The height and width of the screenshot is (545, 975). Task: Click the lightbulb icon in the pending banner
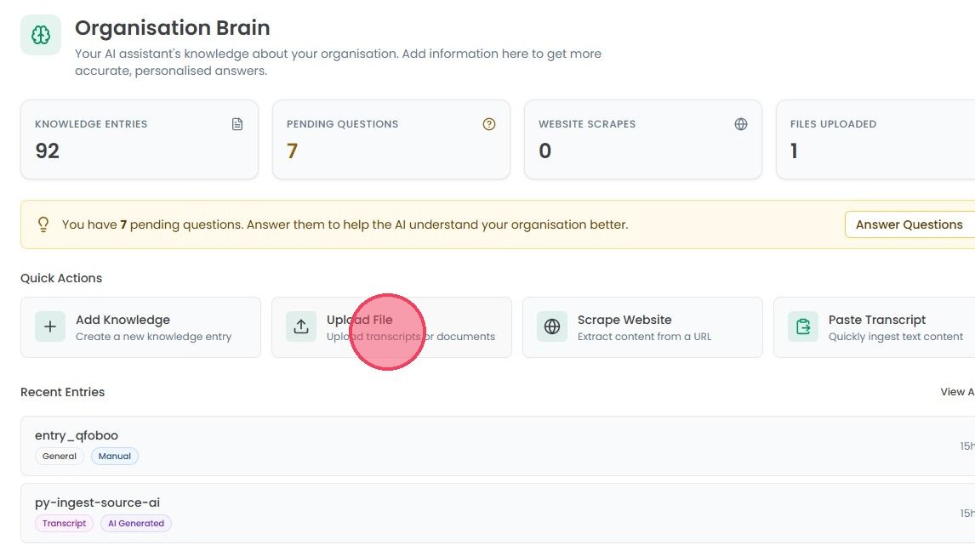[43, 224]
